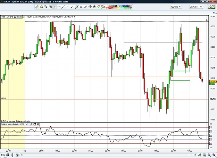Open Price panel wrench settings
The width and height of the screenshot is (217, 158).
tap(8, 17)
